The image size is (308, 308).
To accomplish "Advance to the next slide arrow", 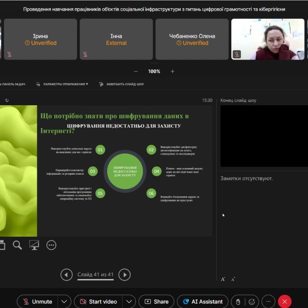I will click(x=124, y=275).
